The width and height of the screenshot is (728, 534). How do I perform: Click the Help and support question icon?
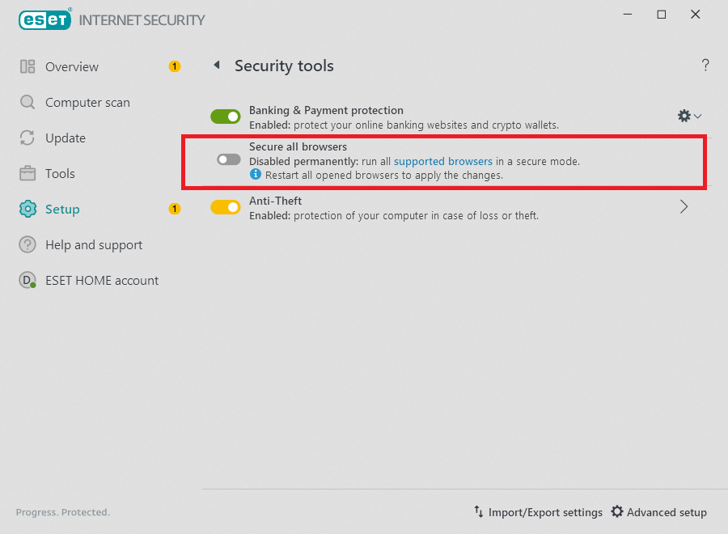[x=28, y=245]
